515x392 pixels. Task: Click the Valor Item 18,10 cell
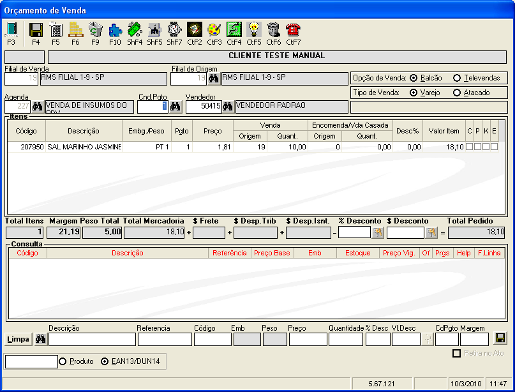(444, 147)
